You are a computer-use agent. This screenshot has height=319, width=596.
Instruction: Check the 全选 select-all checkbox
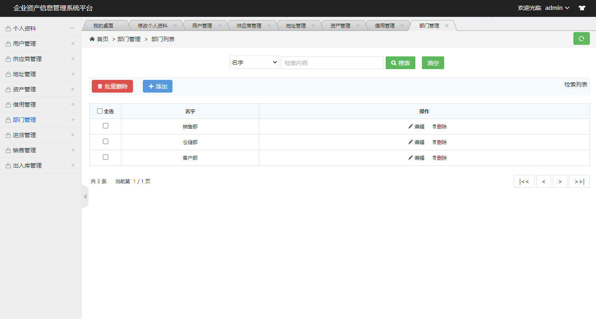point(100,111)
